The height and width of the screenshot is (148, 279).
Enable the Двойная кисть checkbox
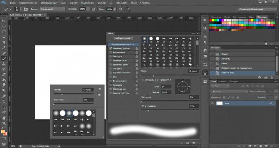click(x=110, y=61)
